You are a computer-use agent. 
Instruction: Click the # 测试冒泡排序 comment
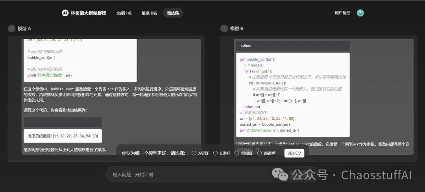tap(253, 113)
